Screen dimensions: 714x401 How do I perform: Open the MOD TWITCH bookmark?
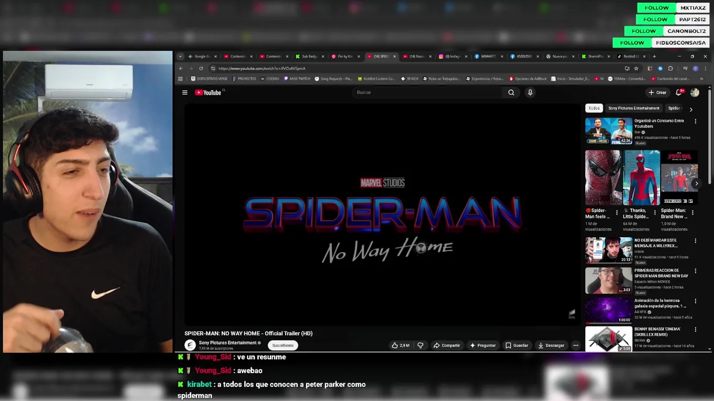[x=297, y=79]
